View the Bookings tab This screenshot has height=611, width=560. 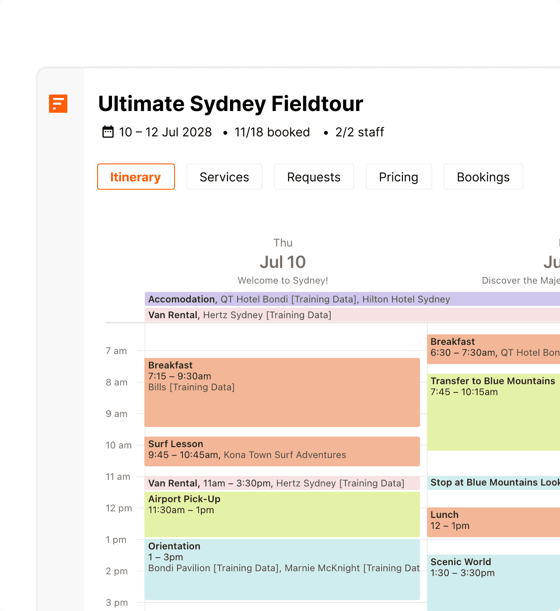(x=483, y=177)
